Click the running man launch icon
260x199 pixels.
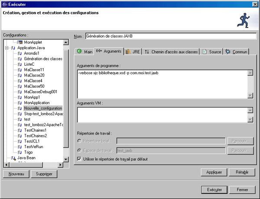[x=246, y=19]
